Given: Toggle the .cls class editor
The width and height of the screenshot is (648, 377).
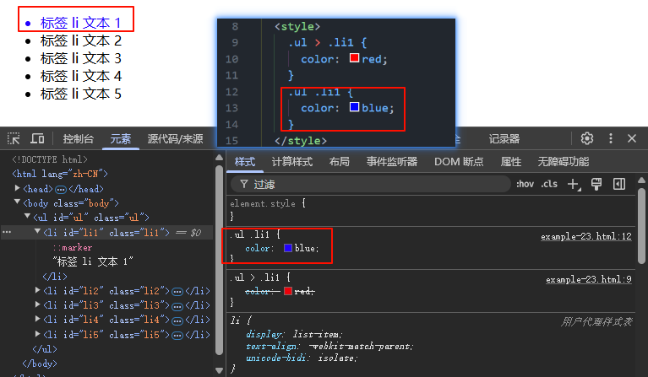Looking at the screenshot, I should pyautogui.click(x=549, y=184).
